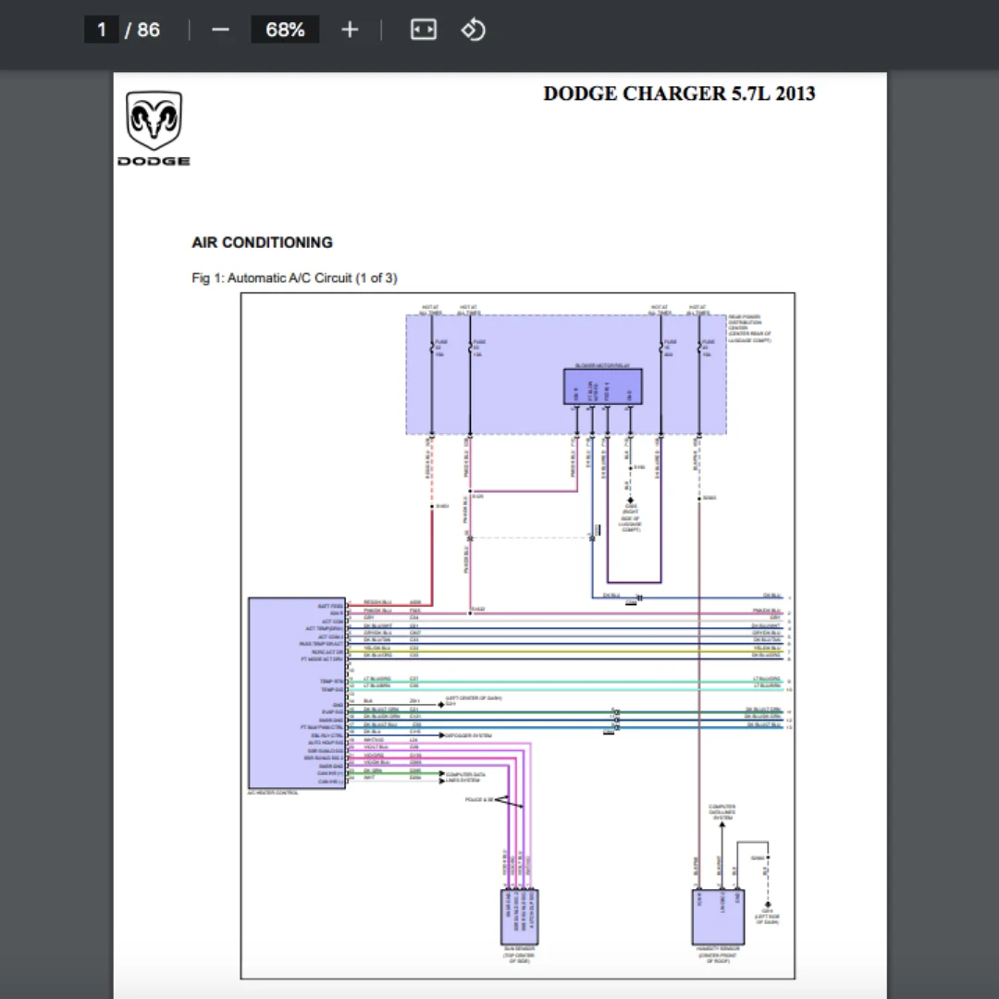Viewport: 999px width, 999px height.
Task: Click the Blower Motor Relay box
Action: [602, 387]
